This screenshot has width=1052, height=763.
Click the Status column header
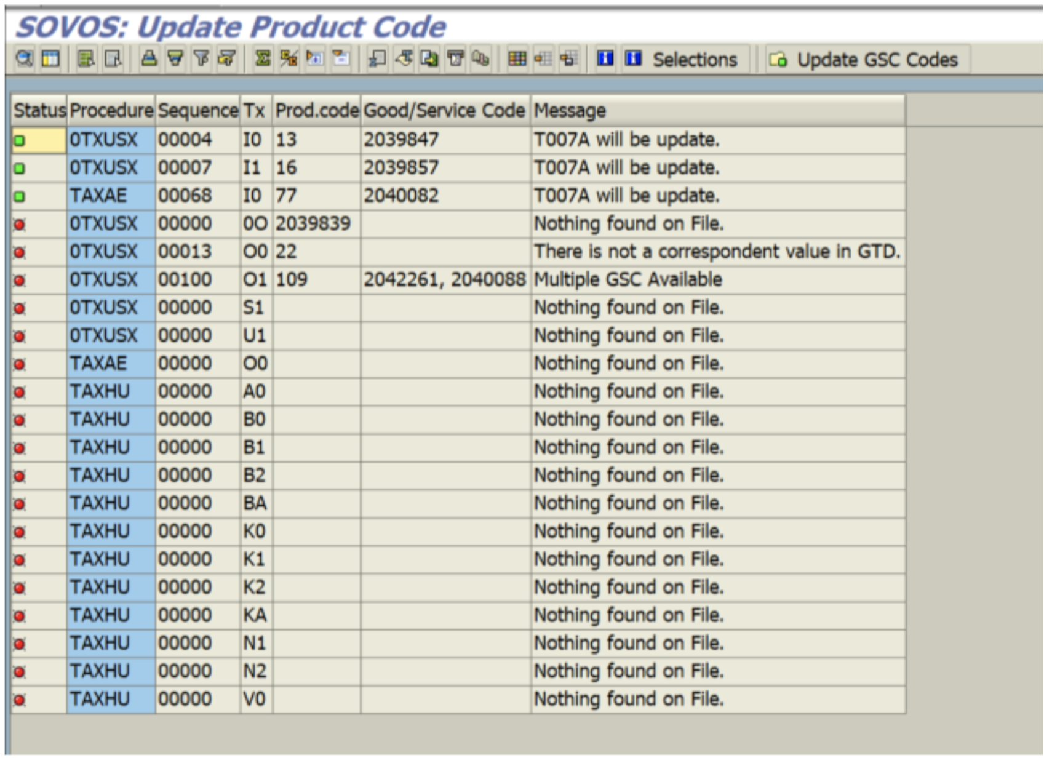39,111
